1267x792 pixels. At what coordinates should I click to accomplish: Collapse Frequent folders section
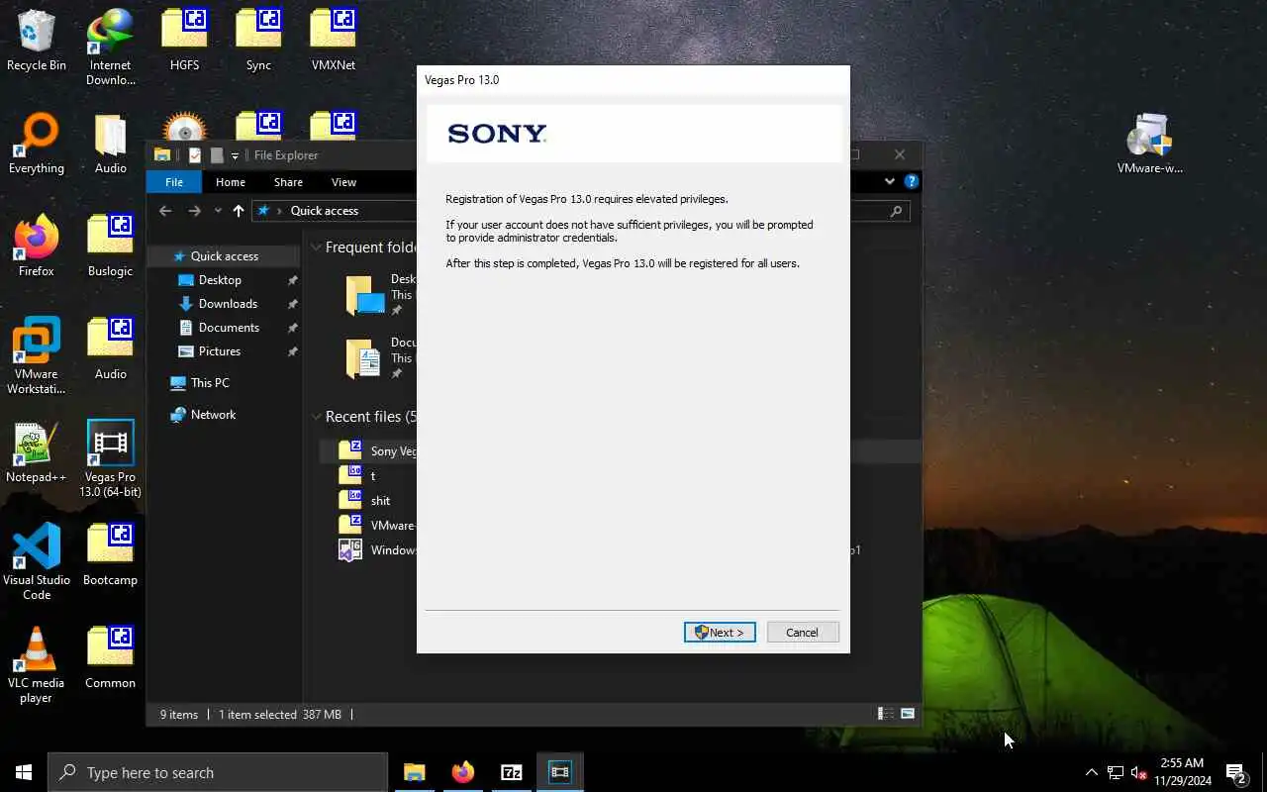click(317, 247)
